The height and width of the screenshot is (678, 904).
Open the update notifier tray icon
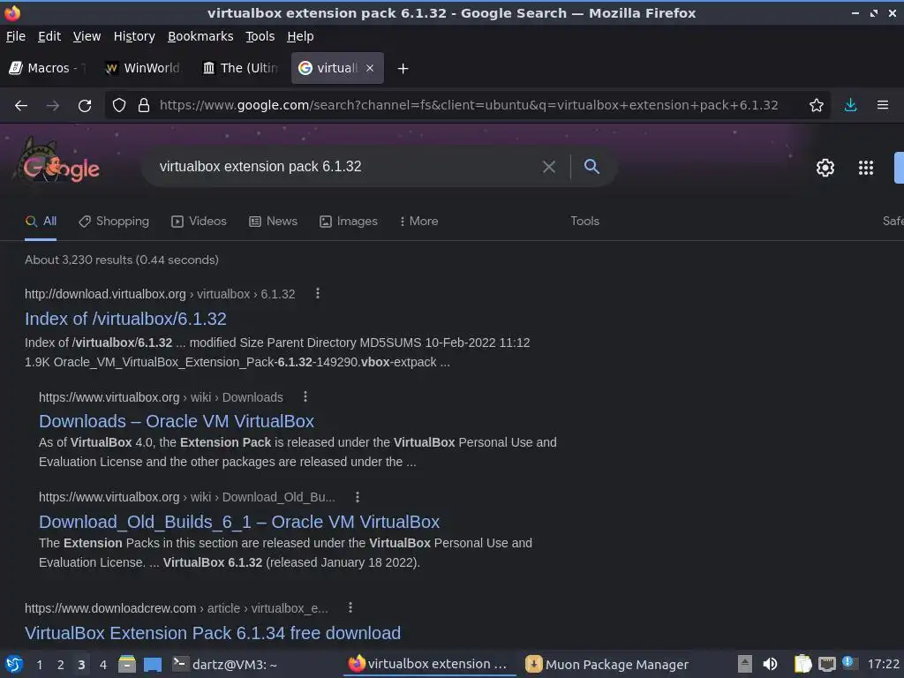(x=848, y=662)
